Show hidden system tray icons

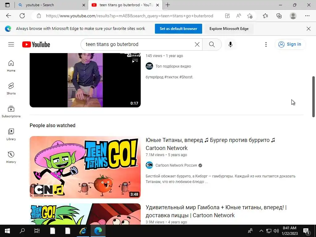pyautogui.click(x=261, y=231)
